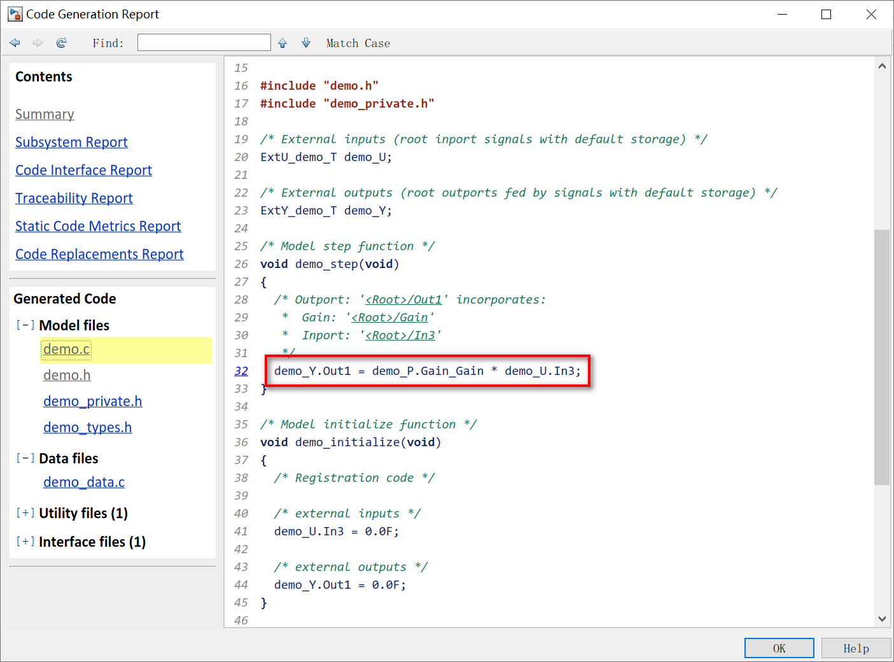Collapse the Data files group
Image resolution: width=894 pixels, height=662 pixels.
point(25,458)
